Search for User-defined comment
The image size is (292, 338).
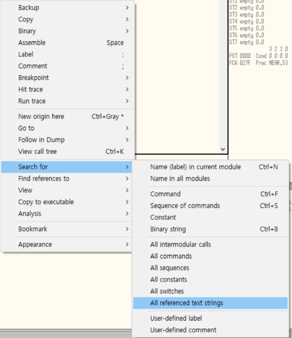[x=210, y=330]
